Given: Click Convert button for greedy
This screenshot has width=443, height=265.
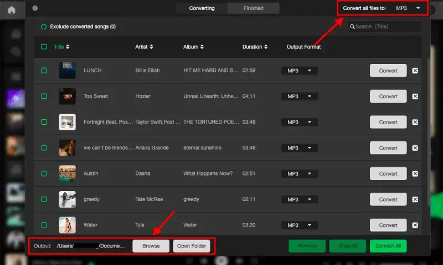Looking at the screenshot, I should click(388, 199).
